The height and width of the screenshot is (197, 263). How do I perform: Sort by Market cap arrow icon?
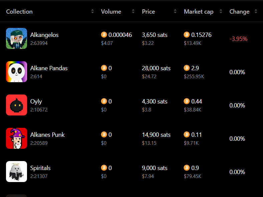click(221, 11)
